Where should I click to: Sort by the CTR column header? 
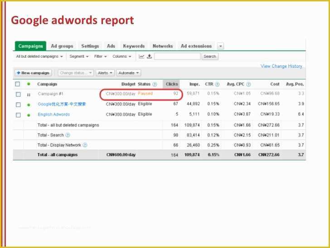(209, 84)
